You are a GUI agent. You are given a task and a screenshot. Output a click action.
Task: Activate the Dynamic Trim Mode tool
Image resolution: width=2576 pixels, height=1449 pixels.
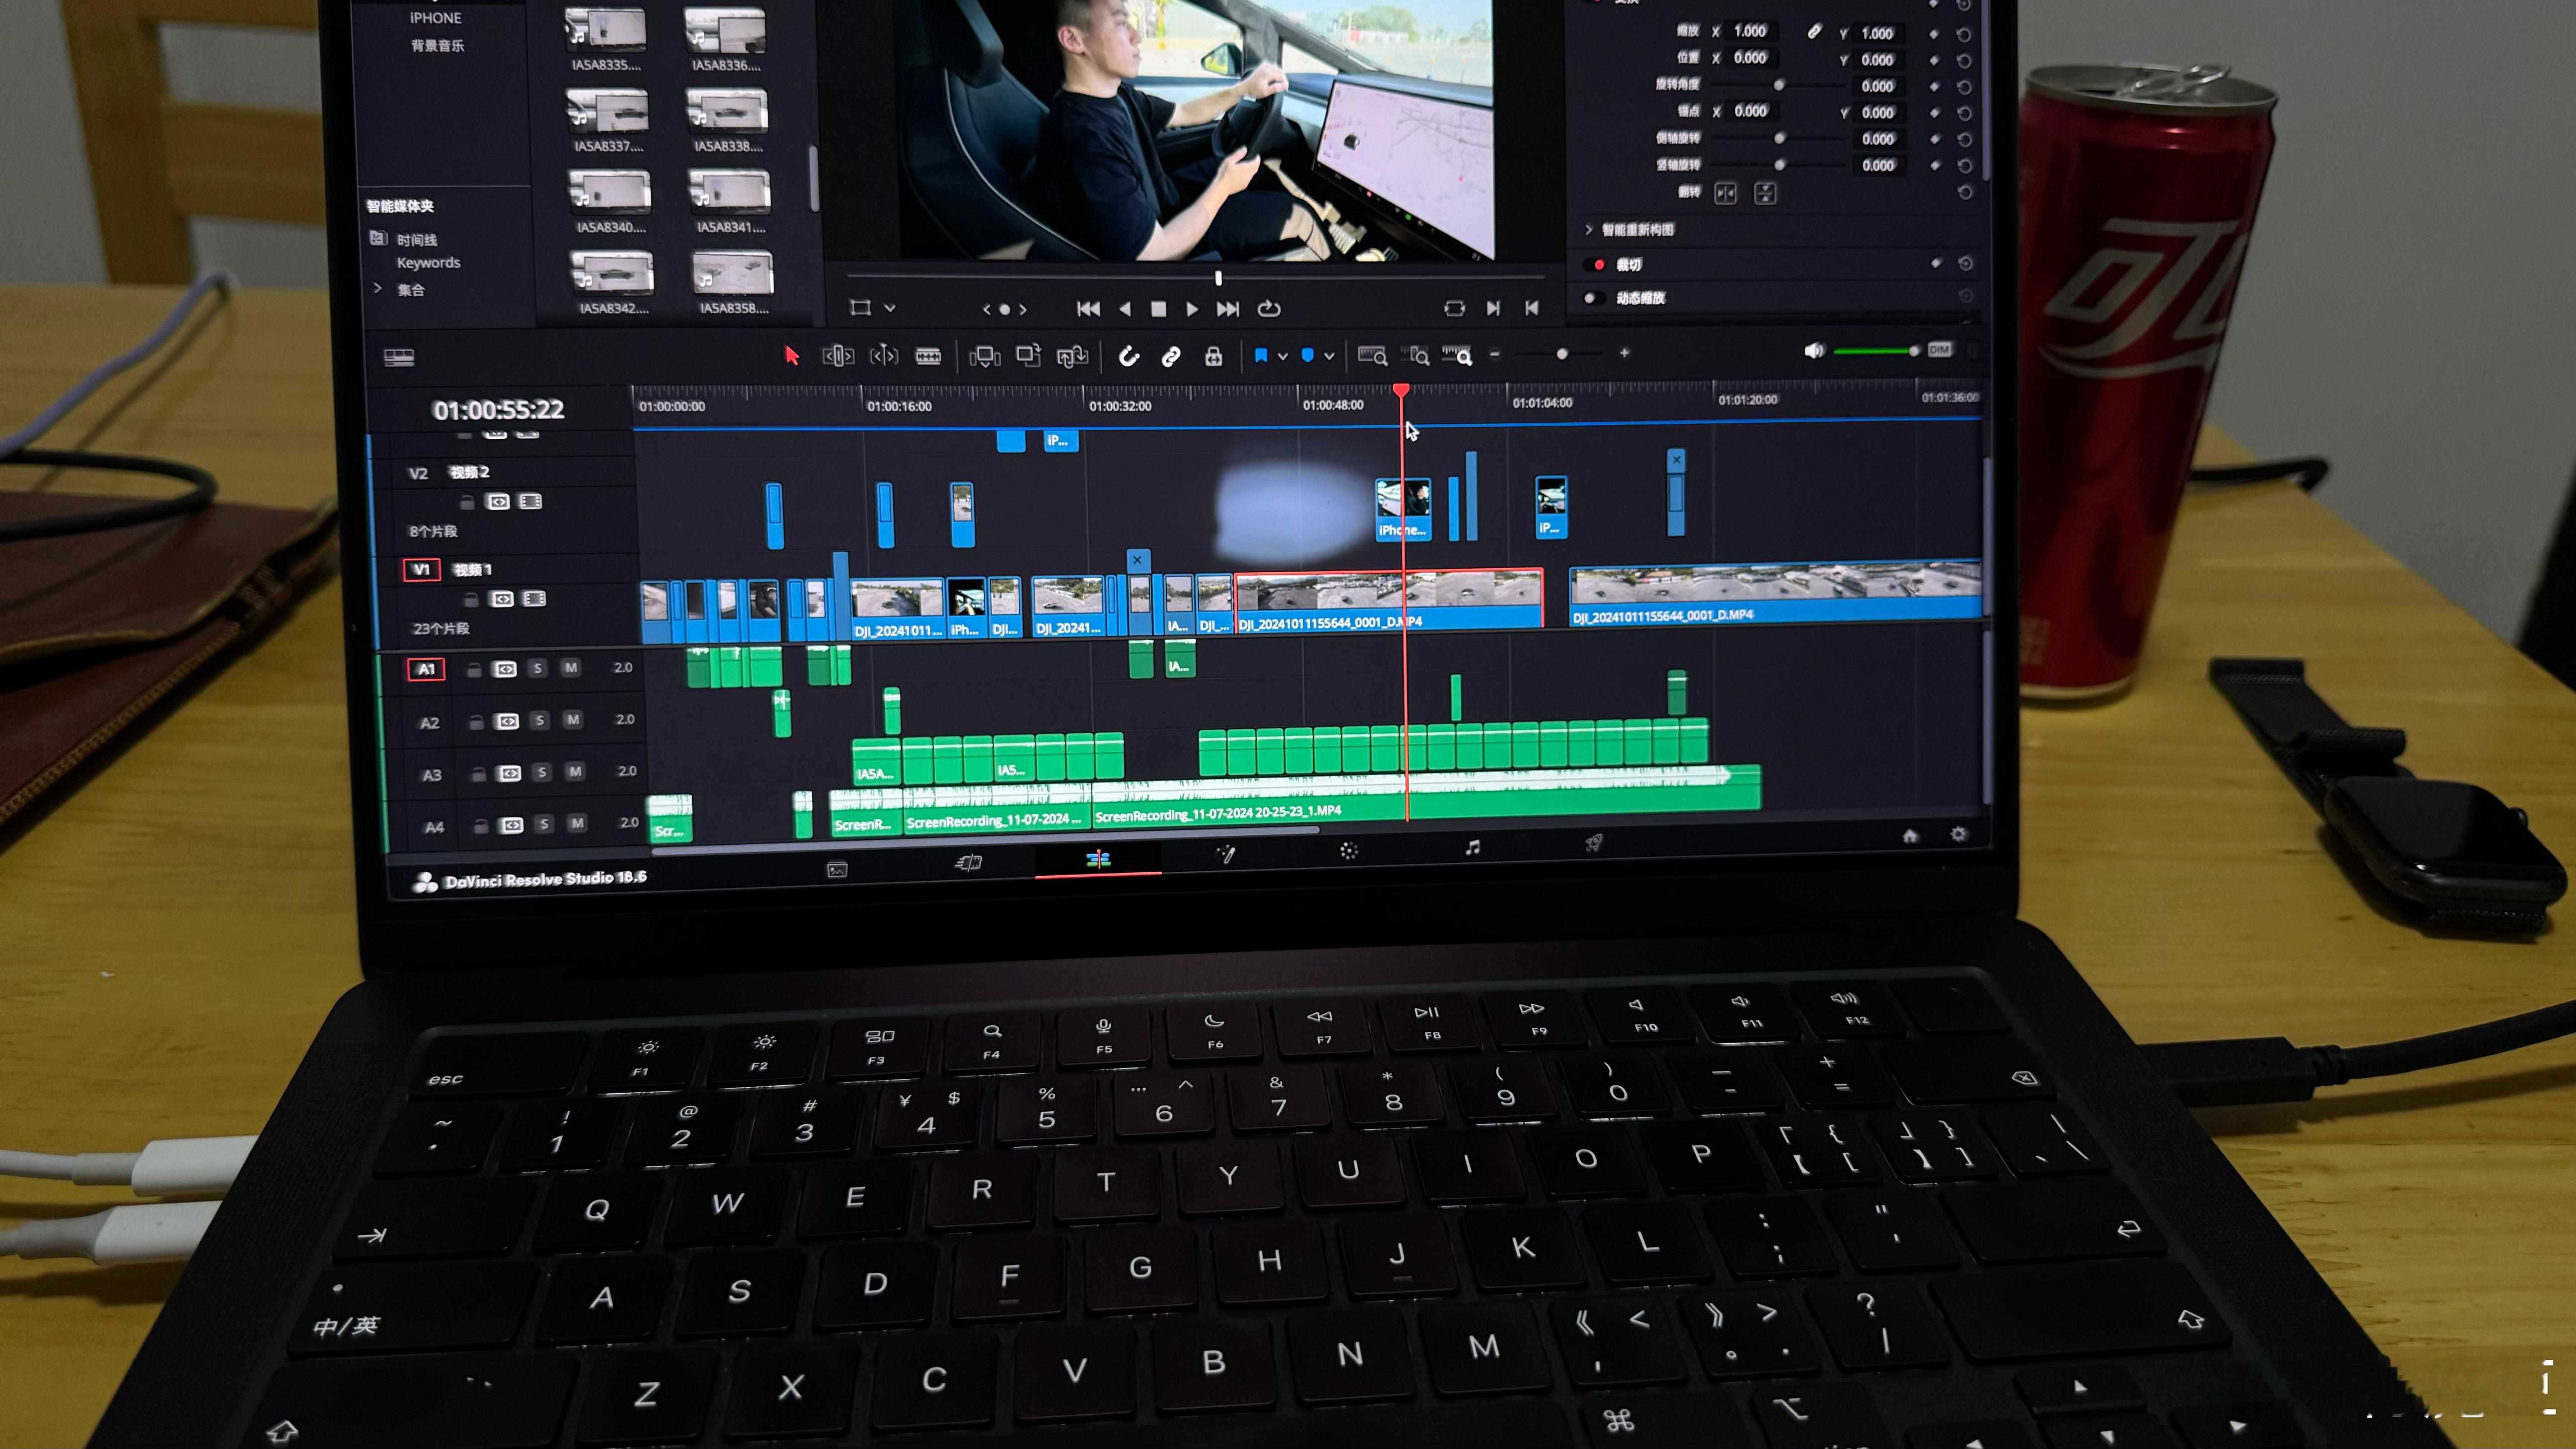884,356
